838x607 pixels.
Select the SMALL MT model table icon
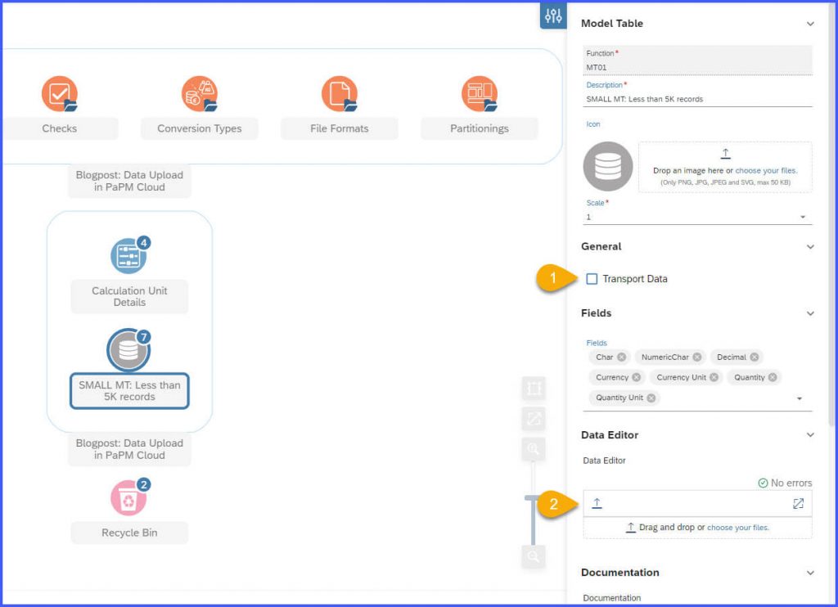(x=128, y=350)
